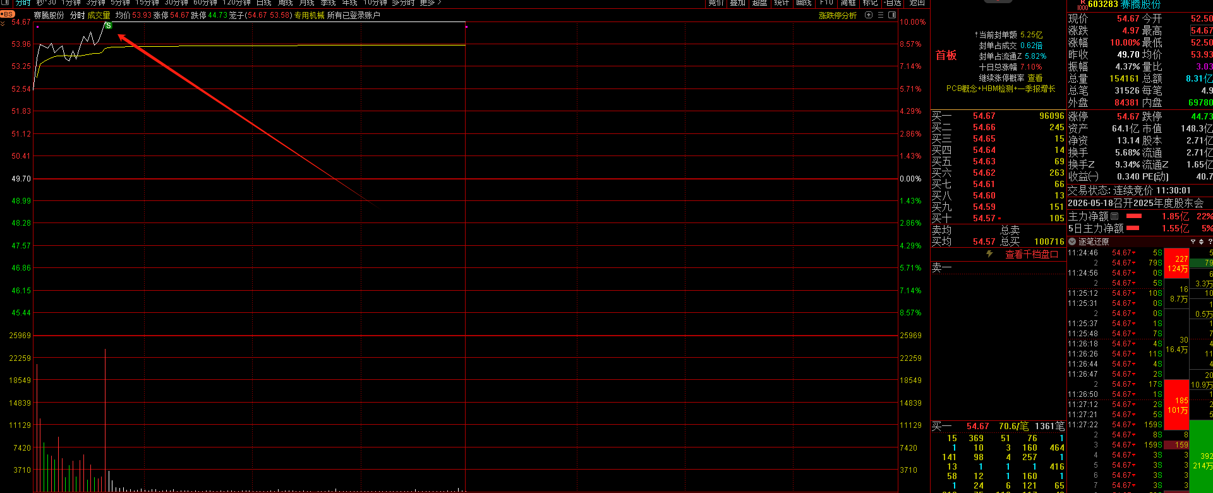Viewport: 1213px width, 493px height.
Task: Open the 统计 statistics button
Action: coord(782,3)
